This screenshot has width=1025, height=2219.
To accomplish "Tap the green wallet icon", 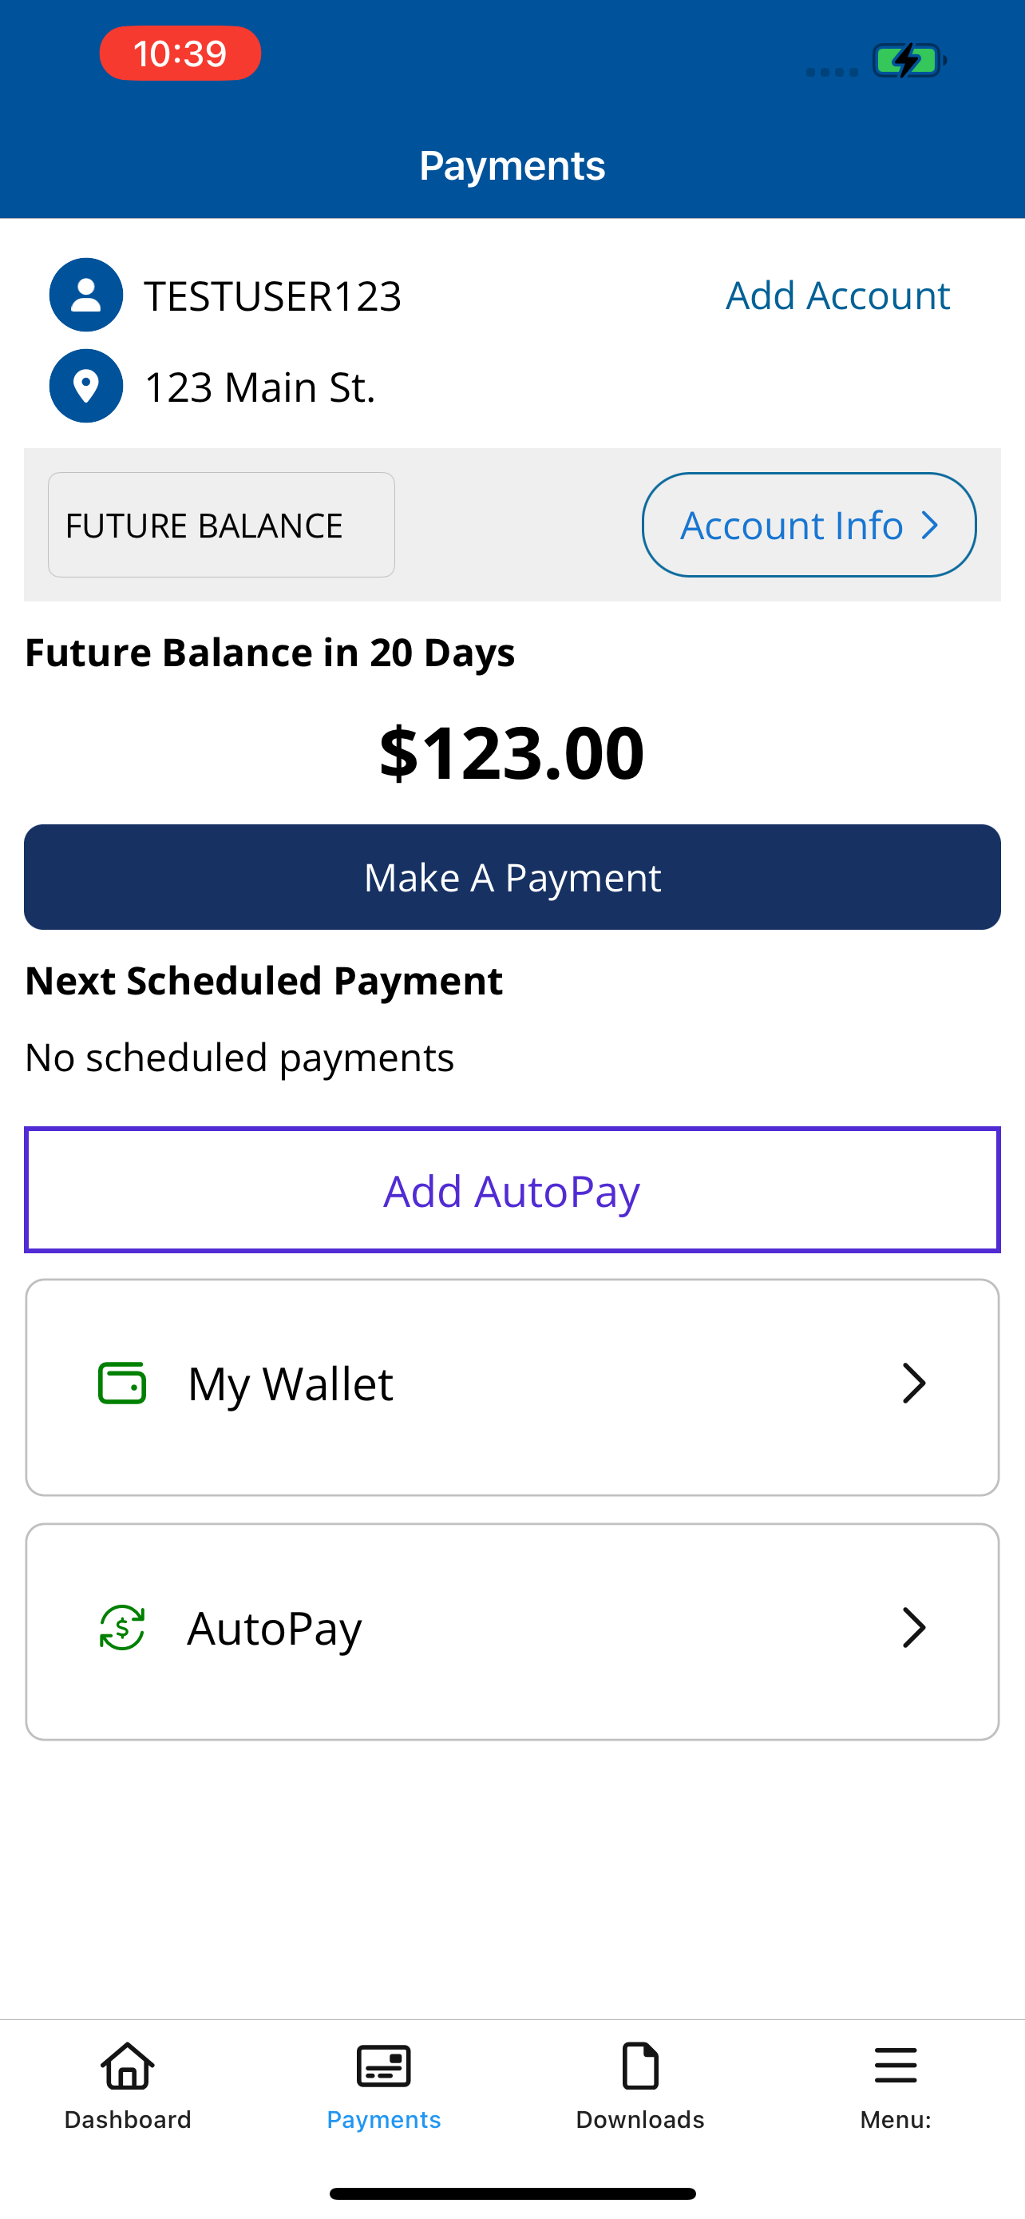I will click(122, 1383).
